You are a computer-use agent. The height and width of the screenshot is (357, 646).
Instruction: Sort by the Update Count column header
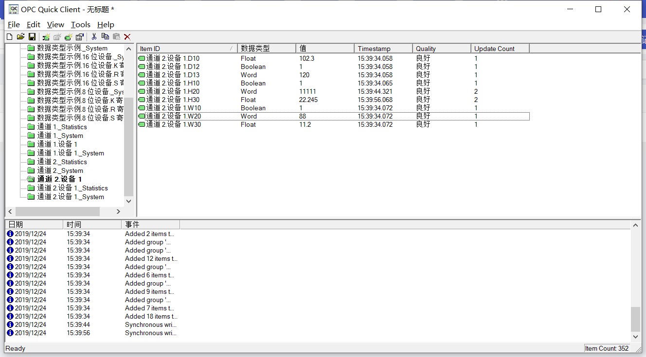pyautogui.click(x=500, y=49)
